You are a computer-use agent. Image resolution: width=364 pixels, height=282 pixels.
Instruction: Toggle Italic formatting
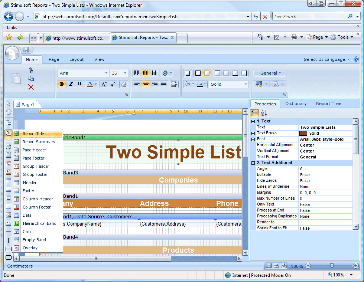[x=71, y=84]
